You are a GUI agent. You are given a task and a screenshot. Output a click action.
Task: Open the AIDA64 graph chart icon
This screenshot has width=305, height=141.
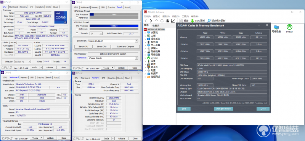click(x=173, y=21)
